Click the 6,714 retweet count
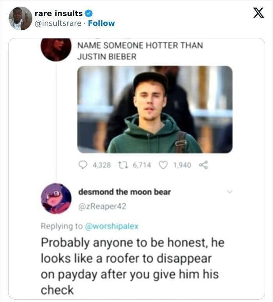273x302 pixels. pos(142,165)
